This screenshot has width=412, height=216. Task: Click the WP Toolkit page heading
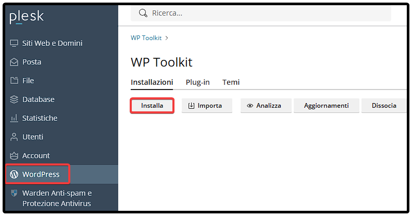coord(161,62)
